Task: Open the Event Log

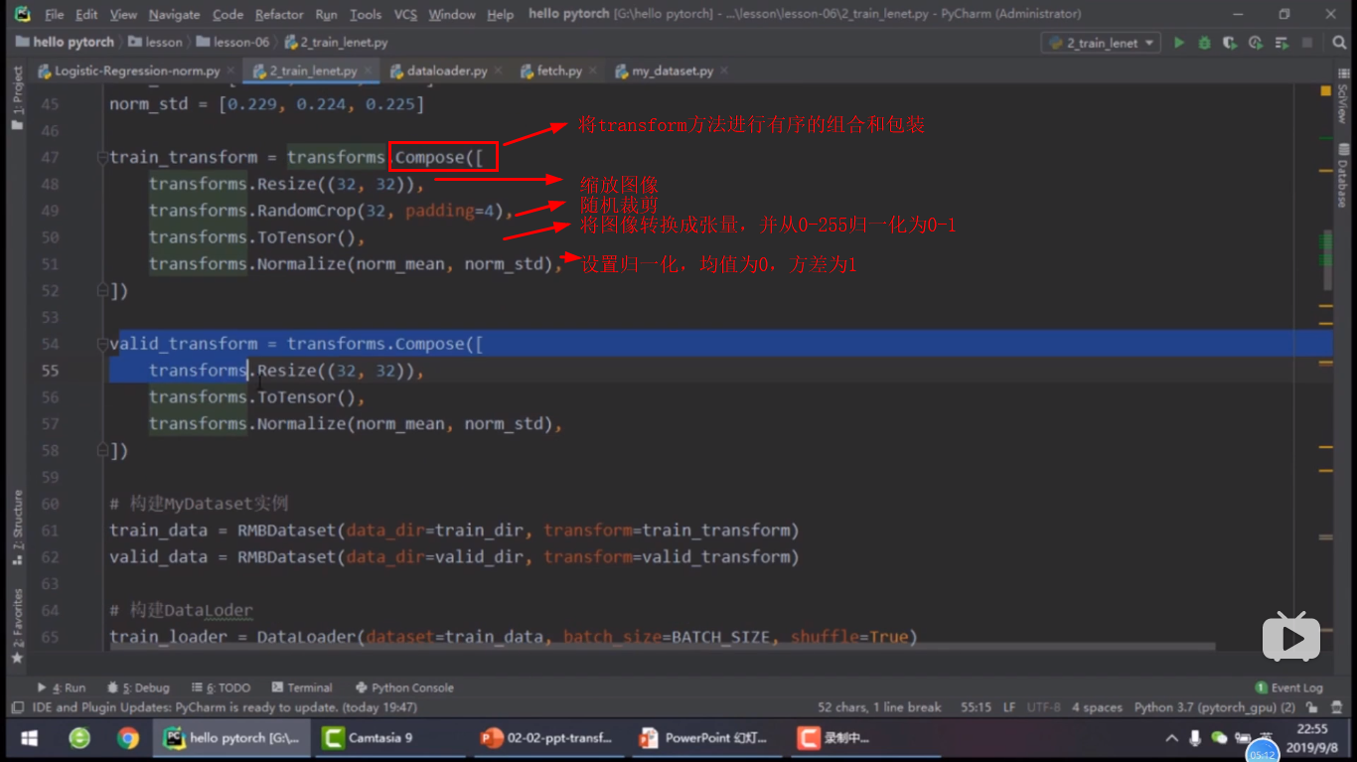Action: point(1289,687)
